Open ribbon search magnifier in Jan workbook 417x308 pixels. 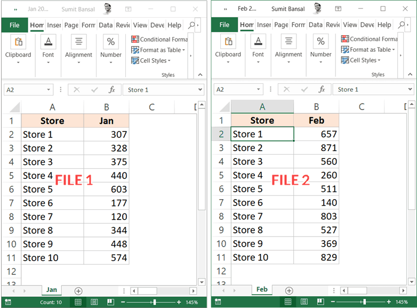(x=191, y=25)
